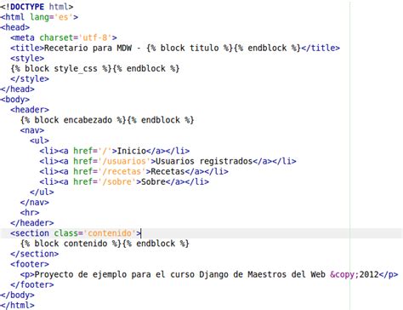Screen dimensions: 403x310
Task: Click the opening <footer> tag
Action: pyautogui.click(x=30, y=264)
